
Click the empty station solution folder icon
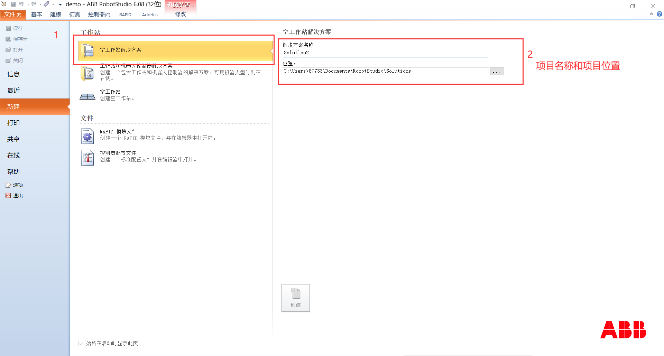[x=87, y=51]
